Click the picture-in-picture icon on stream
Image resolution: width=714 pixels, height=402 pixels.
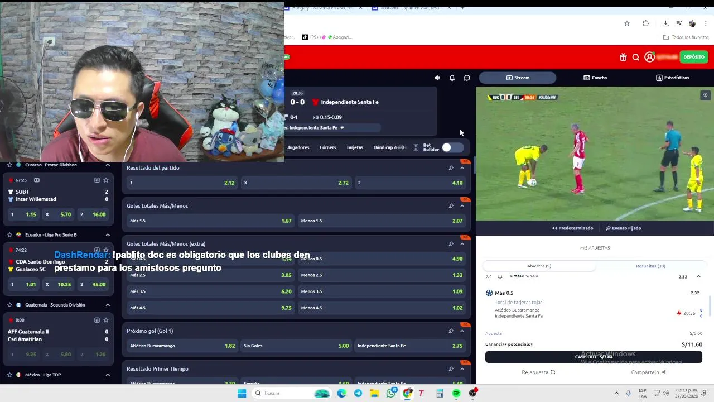pyautogui.click(x=705, y=95)
